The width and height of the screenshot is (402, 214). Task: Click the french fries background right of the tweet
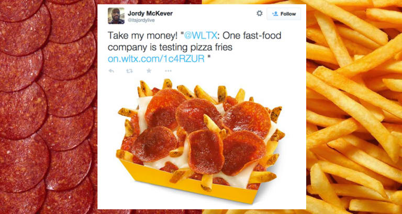[354, 107]
